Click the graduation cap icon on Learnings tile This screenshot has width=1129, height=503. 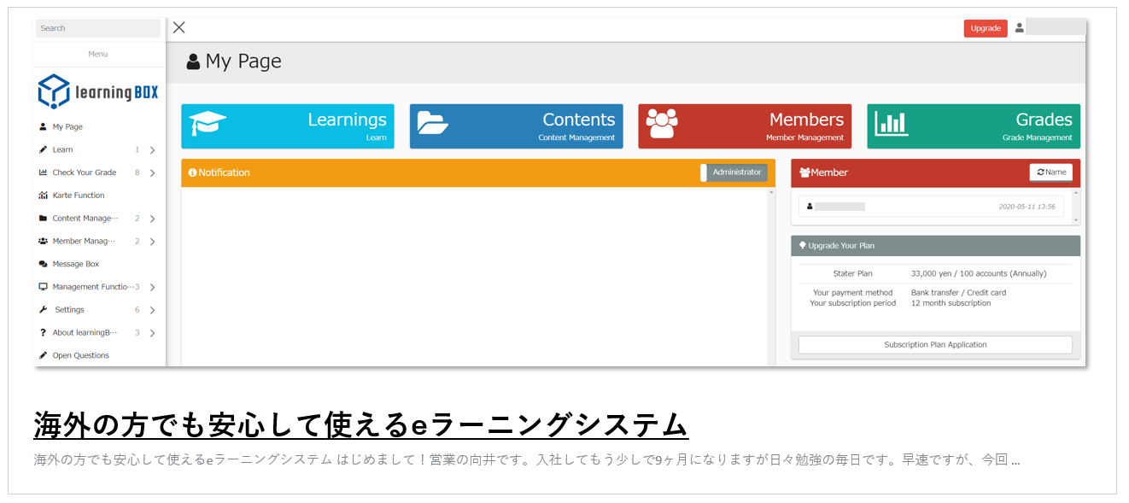pos(208,125)
